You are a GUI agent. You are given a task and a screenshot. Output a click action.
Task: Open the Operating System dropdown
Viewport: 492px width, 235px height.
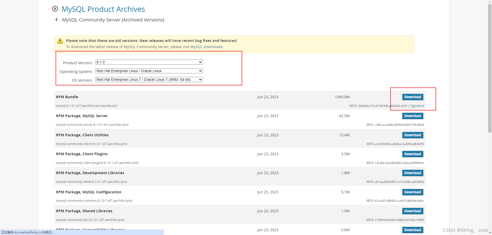click(x=149, y=71)
